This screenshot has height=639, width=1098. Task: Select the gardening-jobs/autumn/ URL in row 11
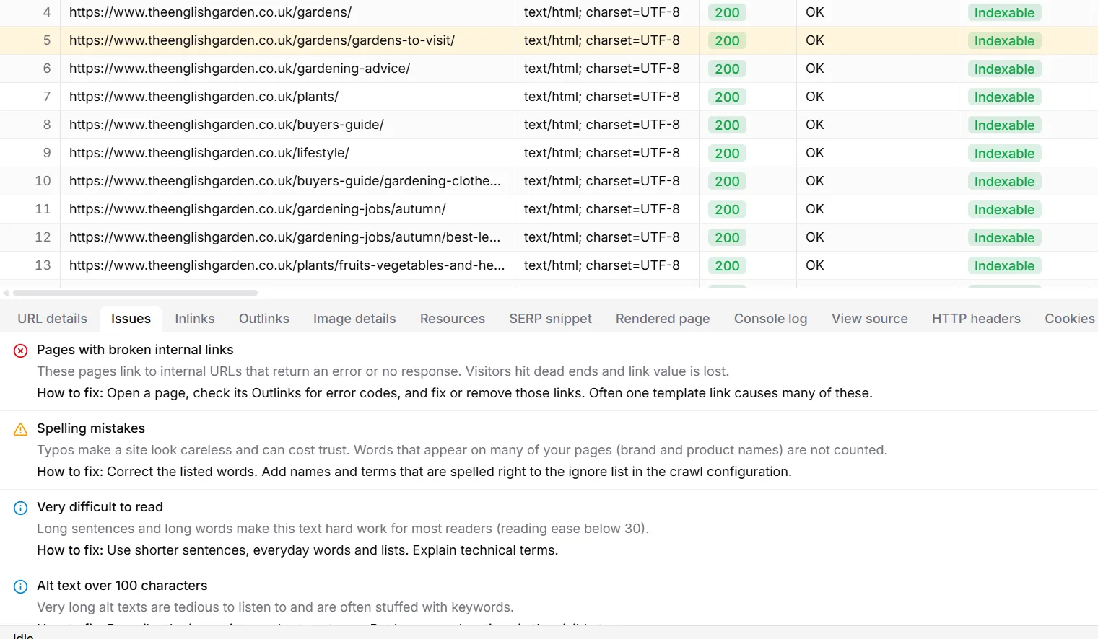(x=257, y=209)
